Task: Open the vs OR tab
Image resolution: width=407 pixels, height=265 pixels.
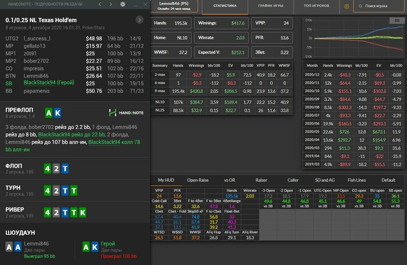Action: click(230, 180)
